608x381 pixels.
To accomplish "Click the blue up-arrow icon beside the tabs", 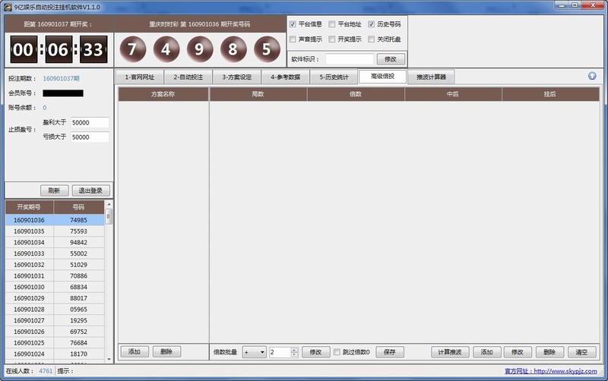I will tap(592, 76).
